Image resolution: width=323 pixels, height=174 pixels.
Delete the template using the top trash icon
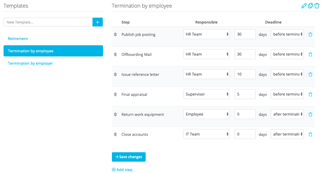coord(317,5)
